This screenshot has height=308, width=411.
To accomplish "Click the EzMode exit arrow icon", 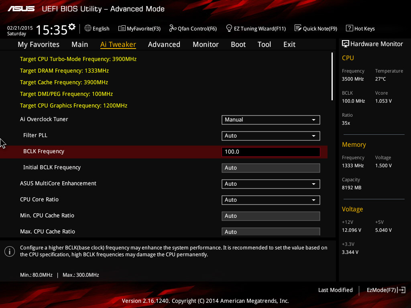I will click(x=401, y=290).
